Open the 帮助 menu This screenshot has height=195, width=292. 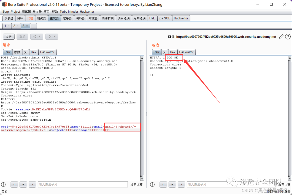[x=55, y=12]
